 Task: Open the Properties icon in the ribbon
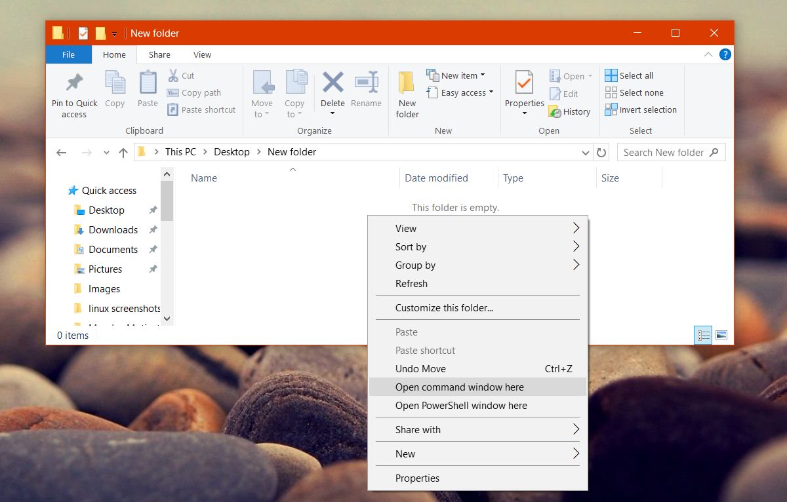point(523,92)
